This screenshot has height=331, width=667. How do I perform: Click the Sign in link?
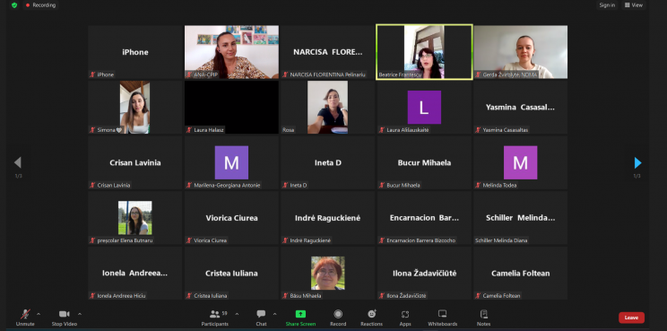(607, 5)
